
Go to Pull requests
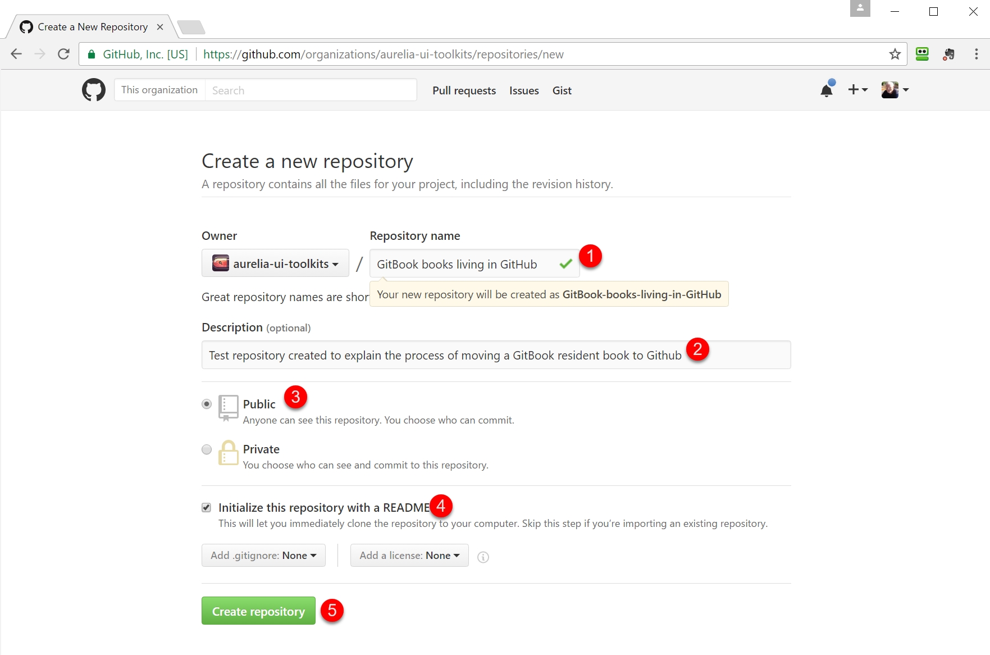(464, 90)
